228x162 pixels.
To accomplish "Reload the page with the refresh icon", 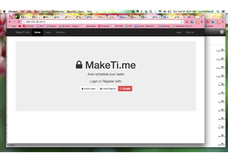I will tap(19, 22).
